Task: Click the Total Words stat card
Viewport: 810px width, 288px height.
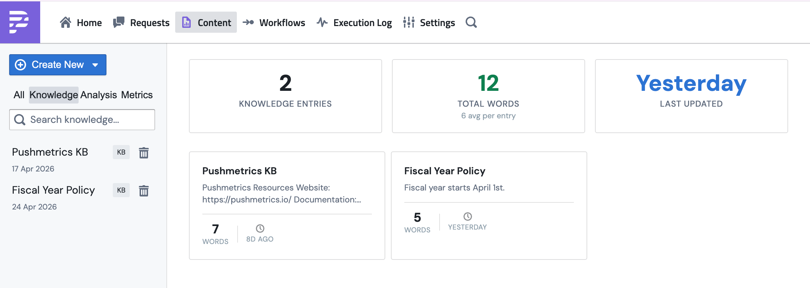Action: pos(489,96)
